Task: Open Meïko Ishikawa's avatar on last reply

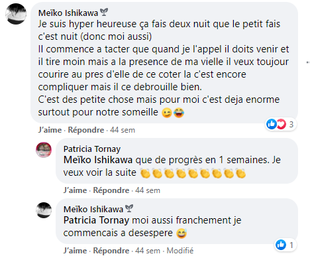Action: pos(44,210)
